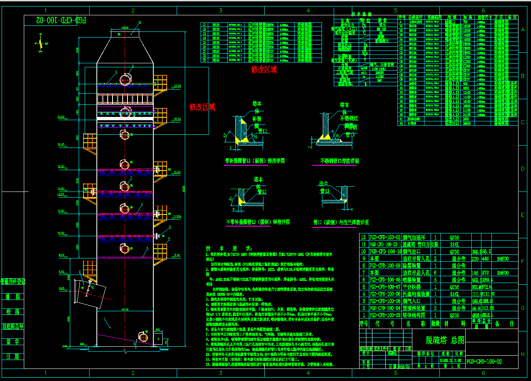Select elevation label 15.50 right of the tower
This screenshot has width=531, height=381.
pos(177,172)
